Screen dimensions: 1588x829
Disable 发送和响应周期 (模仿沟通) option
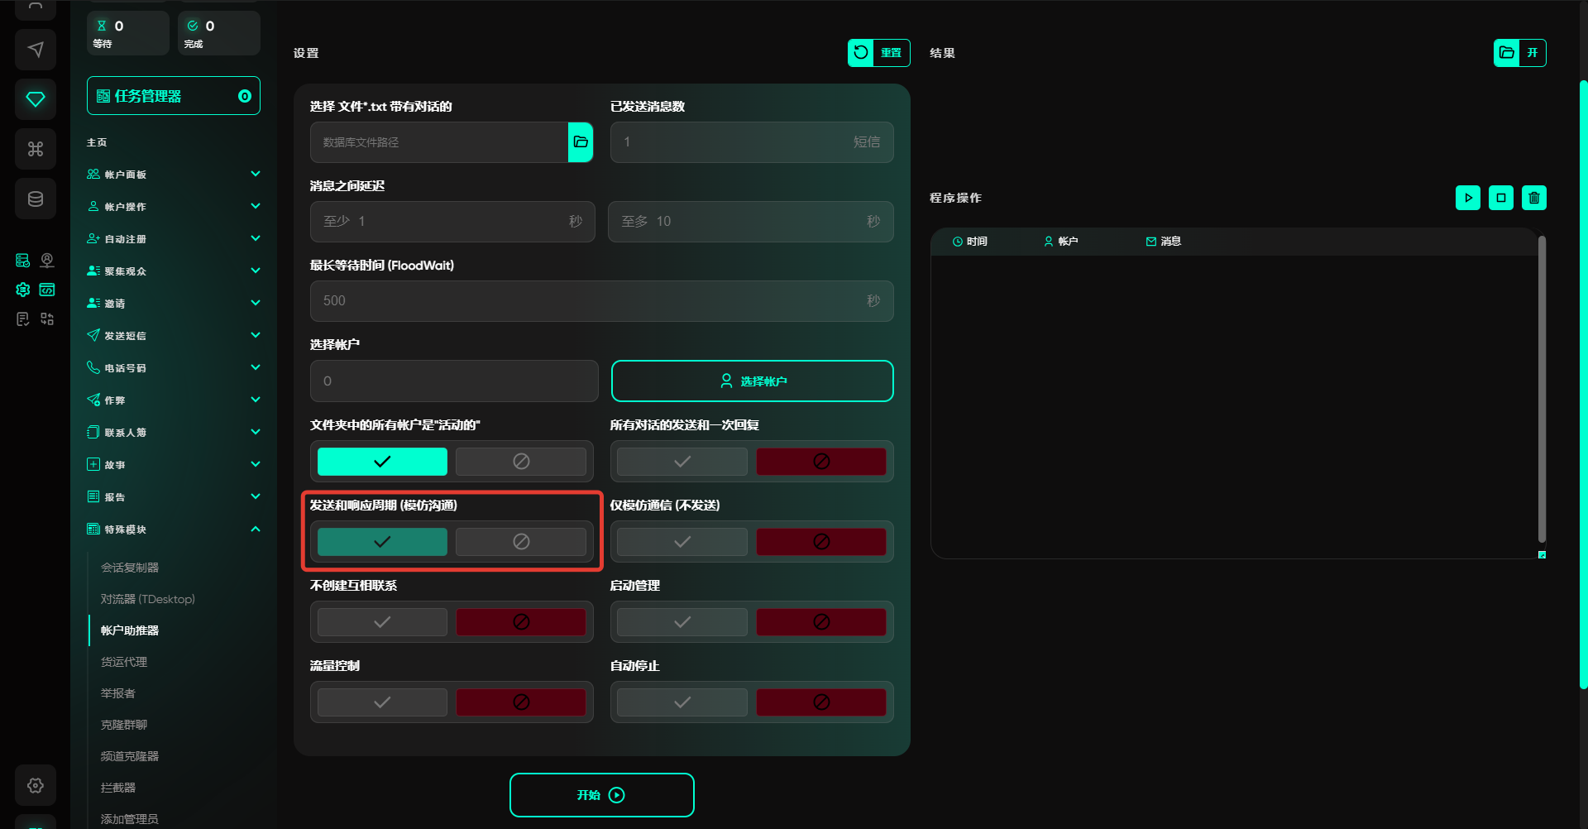[520, 542]
